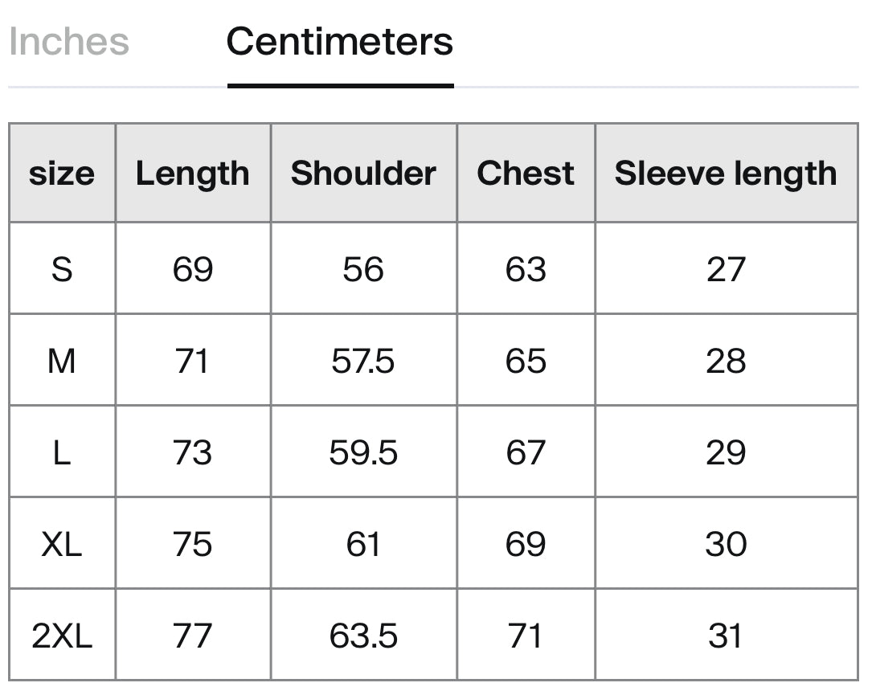The image size is (872, 691).
Task: Select the M size row label
Action: click(62, 362)
